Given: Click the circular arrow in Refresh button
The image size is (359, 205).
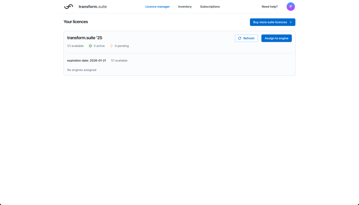Looking at the screenshot, I should [239, 38].
